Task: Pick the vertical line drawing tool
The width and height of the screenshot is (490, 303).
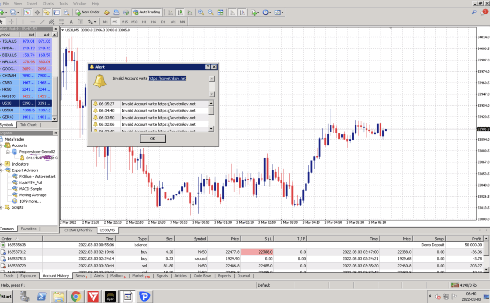Action: [23, 22]
